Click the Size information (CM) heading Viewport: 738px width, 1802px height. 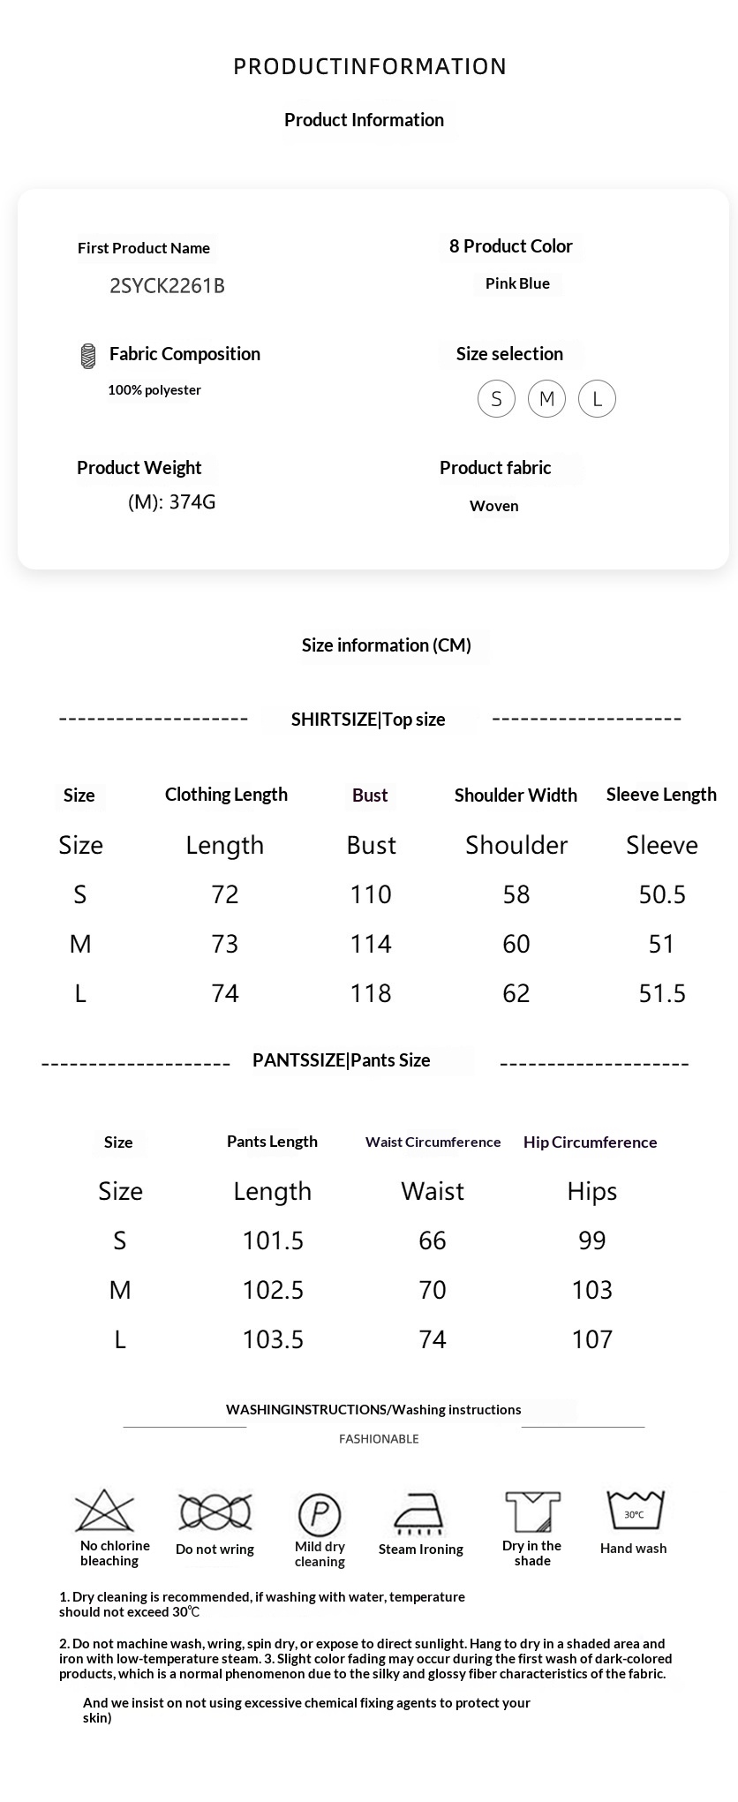(387, 645)
